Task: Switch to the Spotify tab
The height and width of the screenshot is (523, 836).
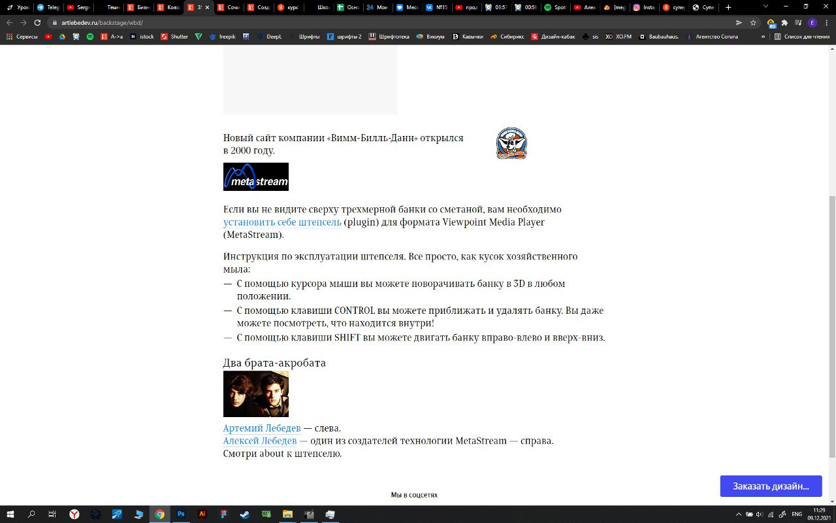Action: [x=556, y=7]
